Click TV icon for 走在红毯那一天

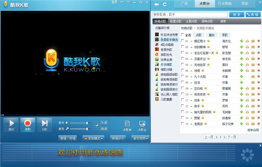[253, 53]
